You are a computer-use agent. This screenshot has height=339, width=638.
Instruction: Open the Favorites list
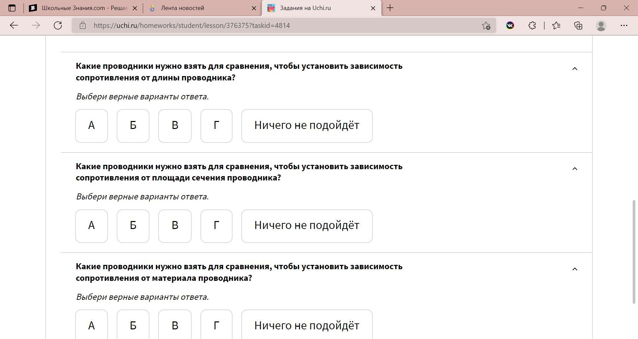tap(556, 26)
